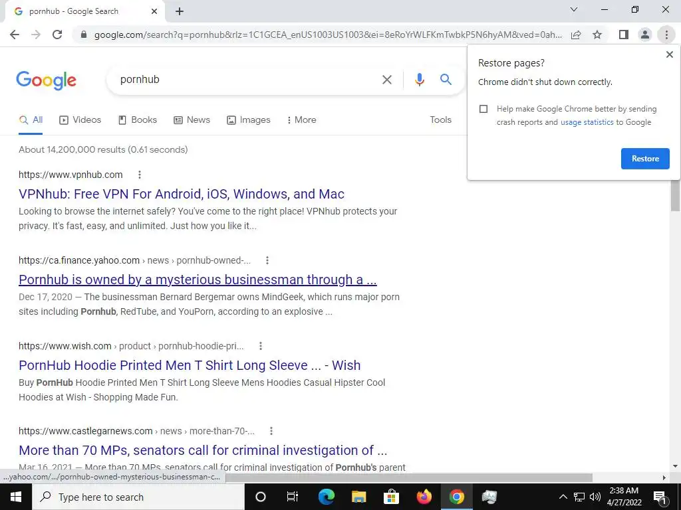The image size is (681, 510).
Task: Open the 'owned by a mysterious businessman' link
Action: 198,280
